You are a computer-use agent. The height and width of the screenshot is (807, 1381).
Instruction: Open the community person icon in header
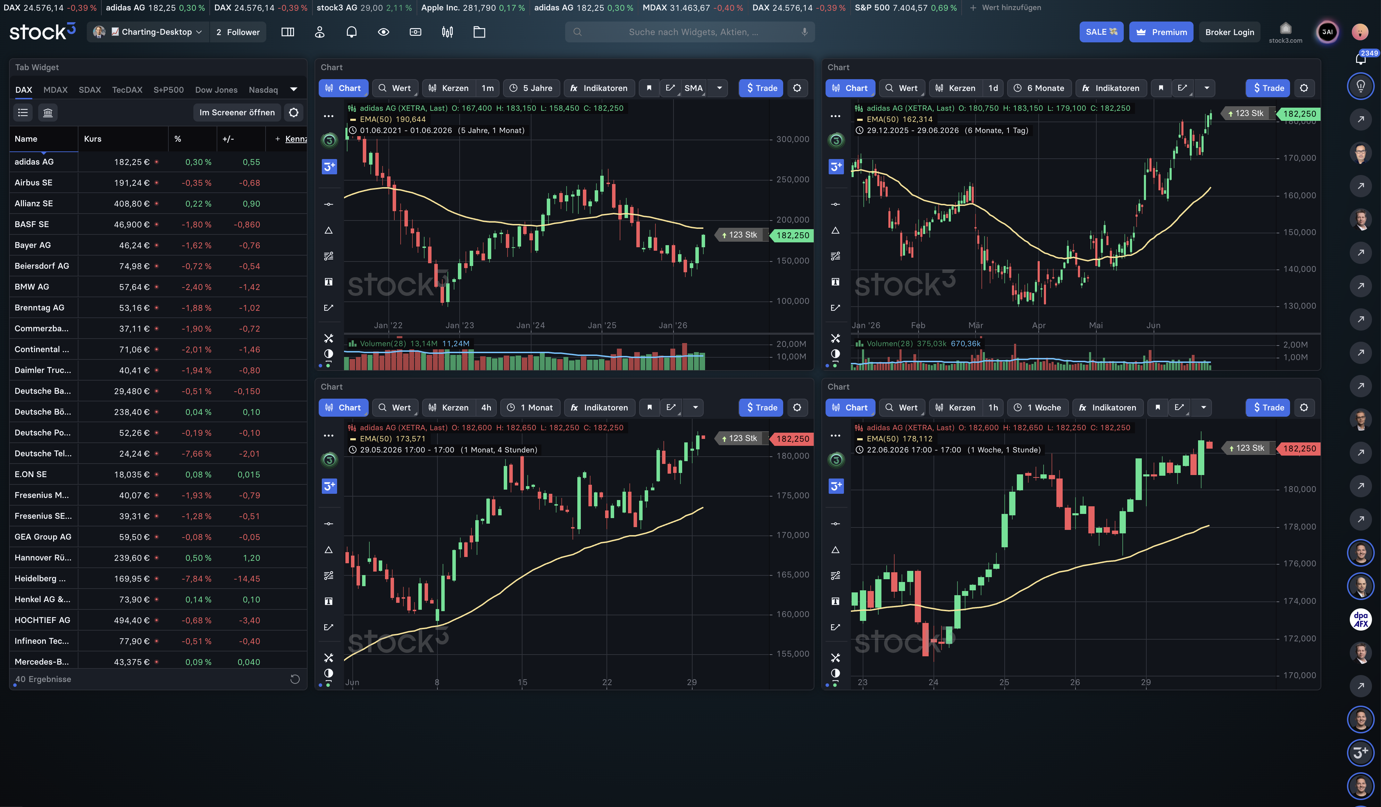[319, 32]
